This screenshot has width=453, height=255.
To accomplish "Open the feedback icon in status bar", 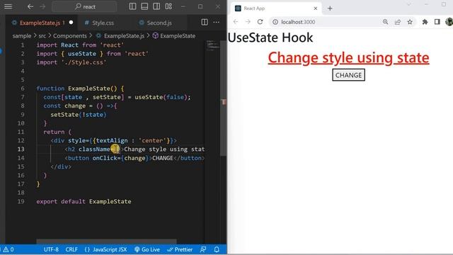I will [203, 249].
